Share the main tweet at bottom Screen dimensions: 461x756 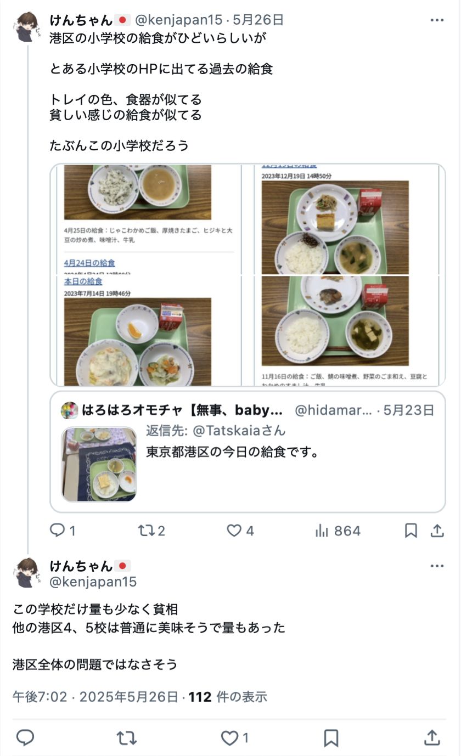coord(432,738)
